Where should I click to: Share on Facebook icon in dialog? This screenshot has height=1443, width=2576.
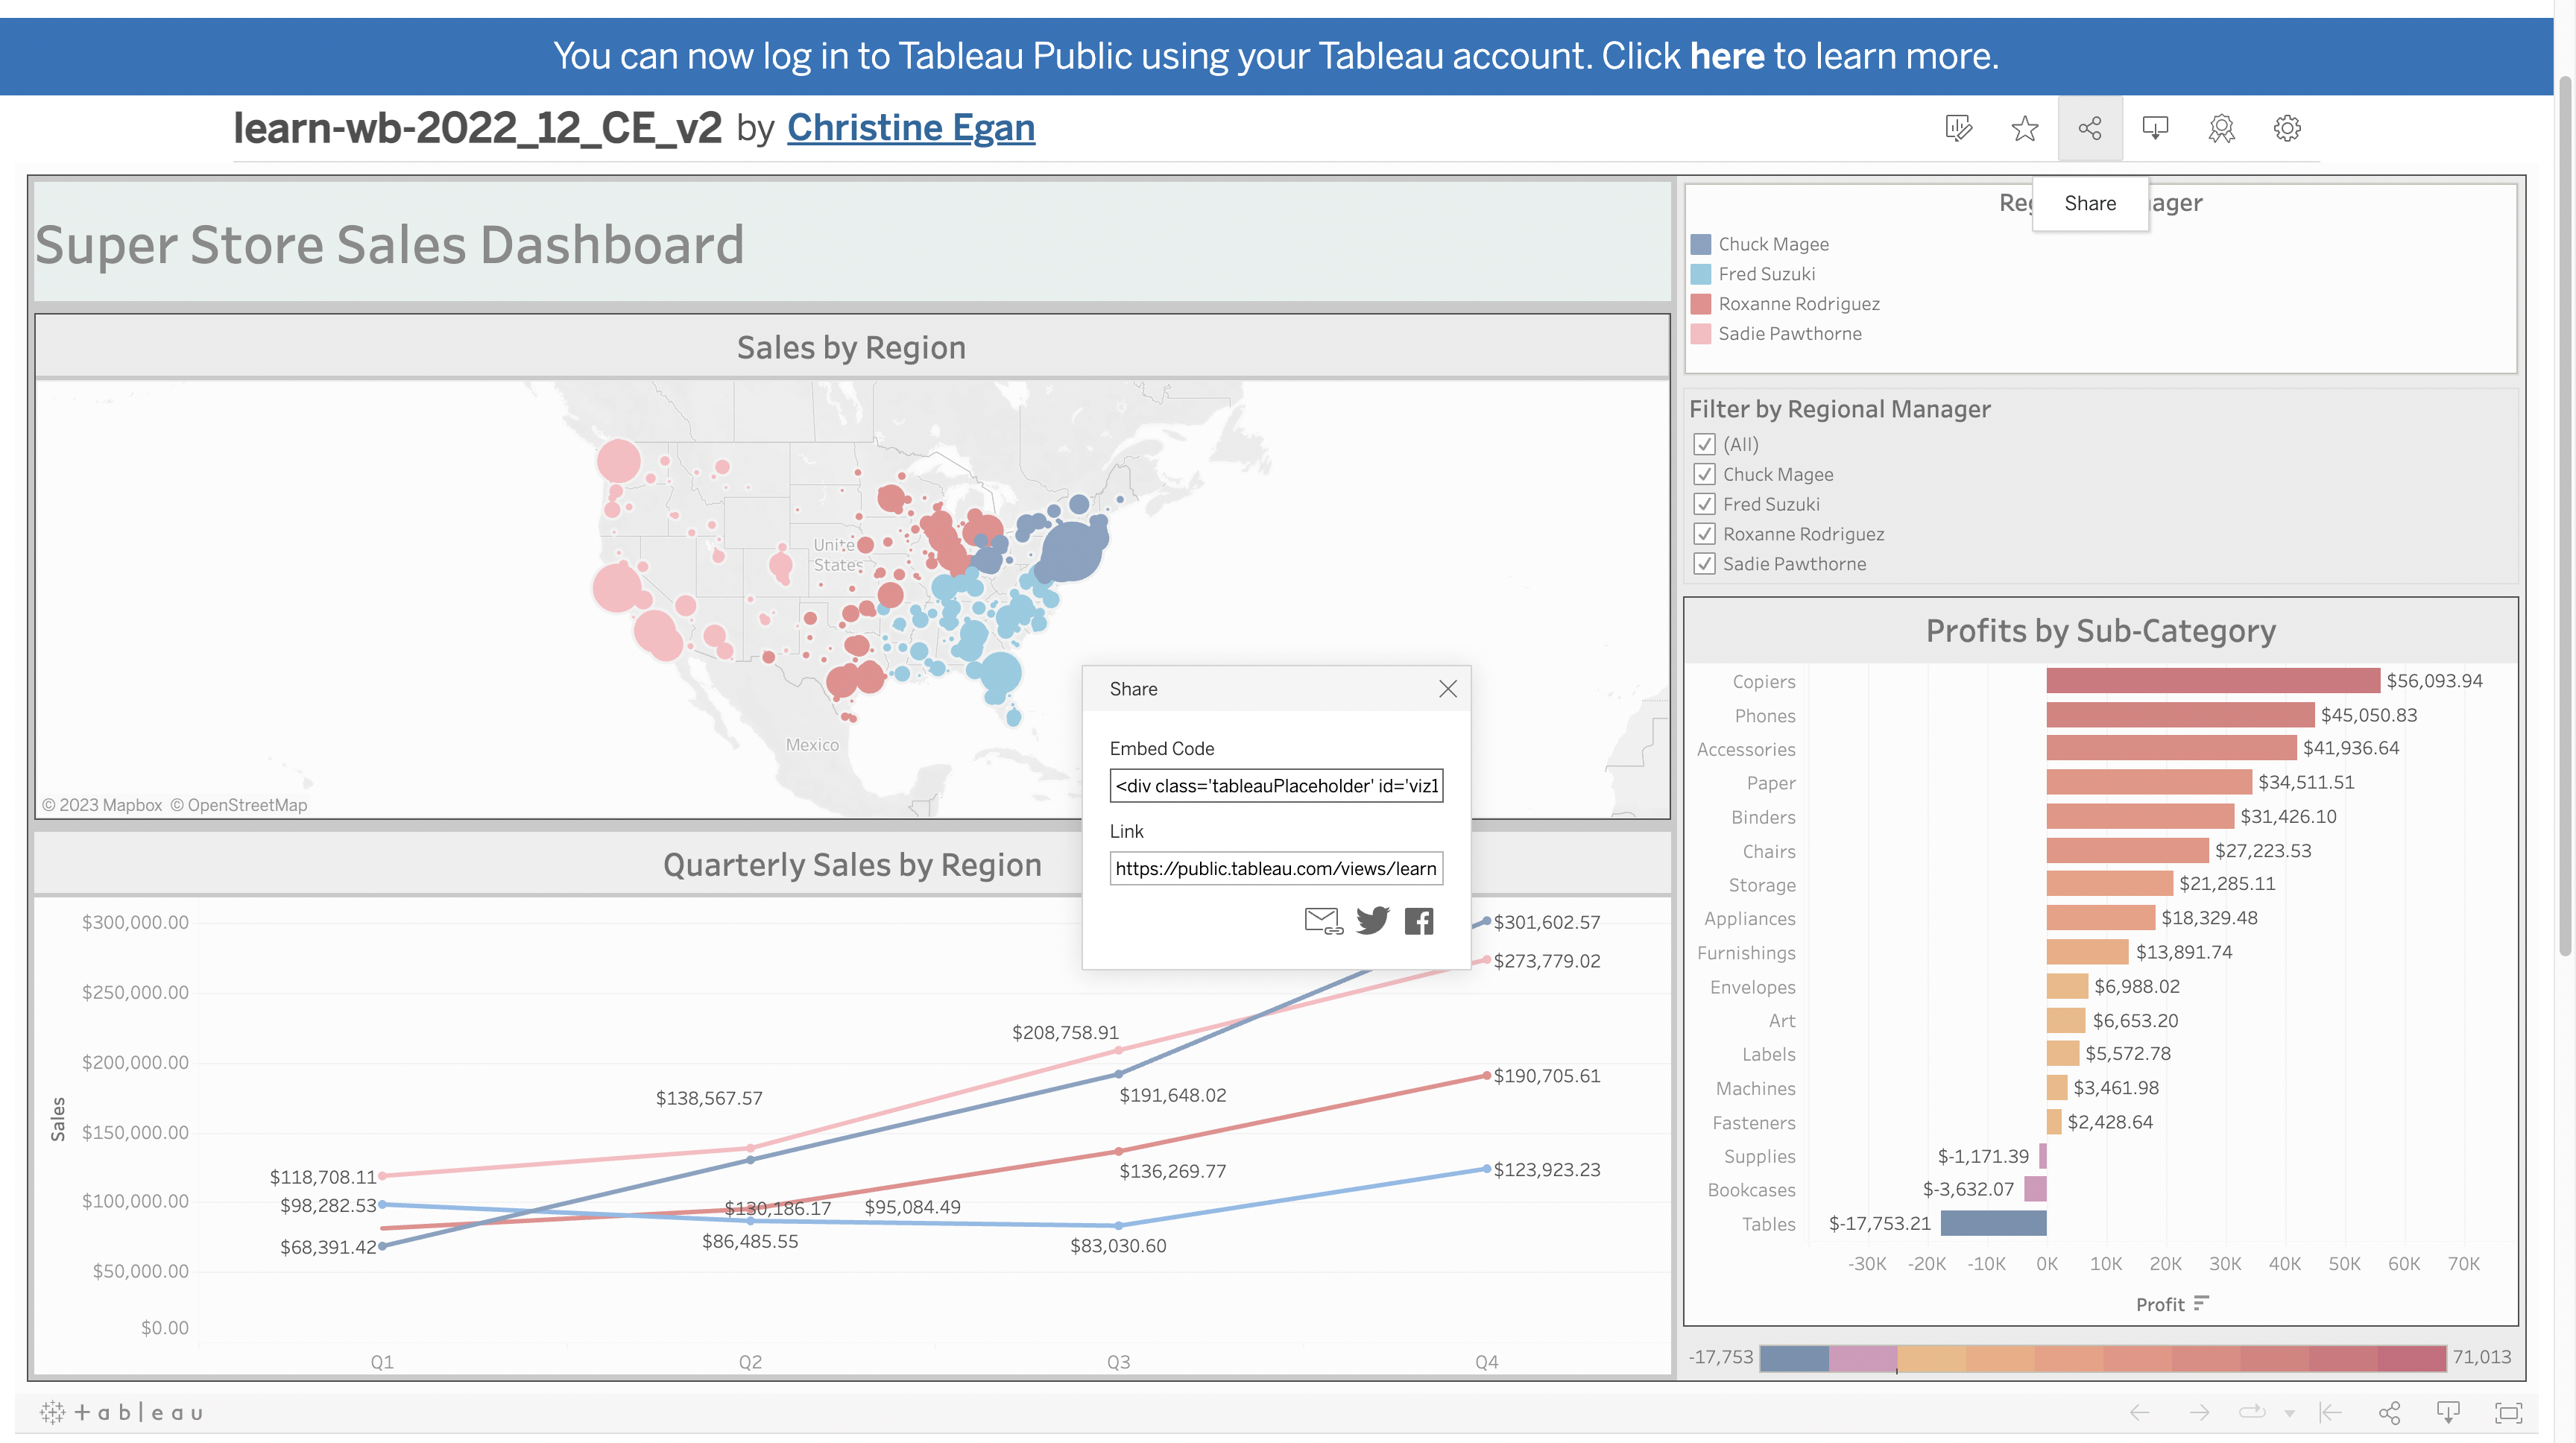[1419, 920]
